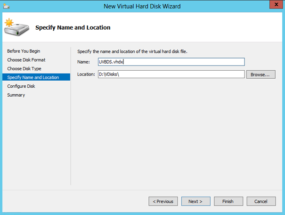Click the 'Name:' label
This screenshot has height=215, width=285.
coord(83,62)
